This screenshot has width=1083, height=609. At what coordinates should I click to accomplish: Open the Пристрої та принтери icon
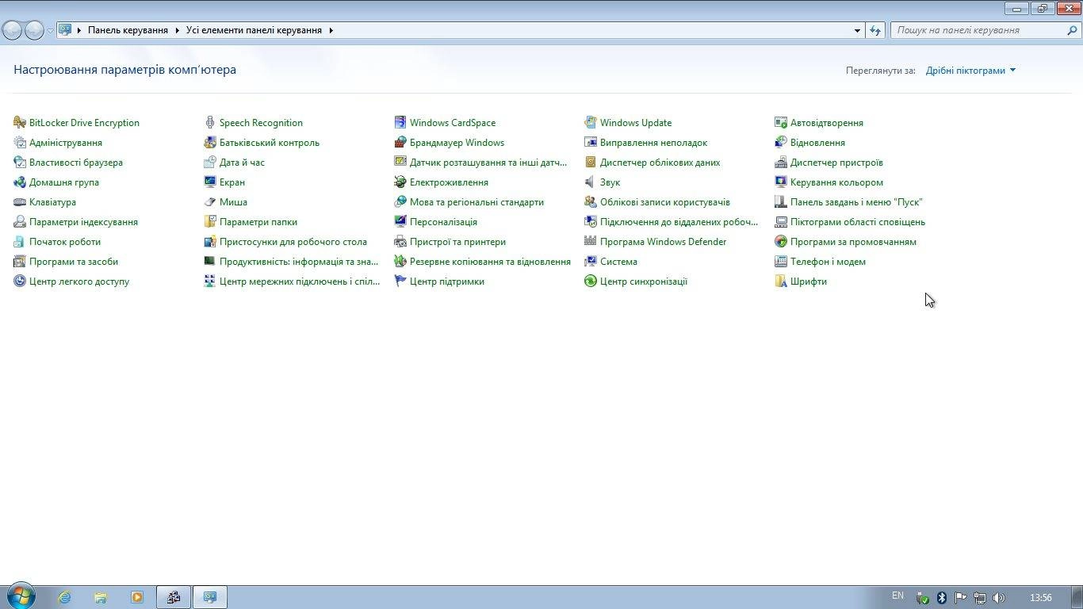[x=400, y=242]
